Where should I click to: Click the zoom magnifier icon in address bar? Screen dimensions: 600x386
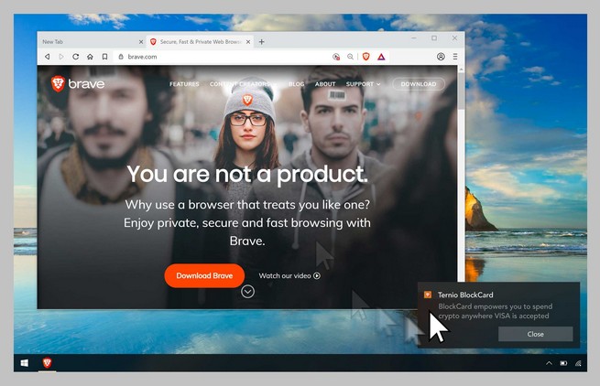pyautogui.click(x=350, y=57)
